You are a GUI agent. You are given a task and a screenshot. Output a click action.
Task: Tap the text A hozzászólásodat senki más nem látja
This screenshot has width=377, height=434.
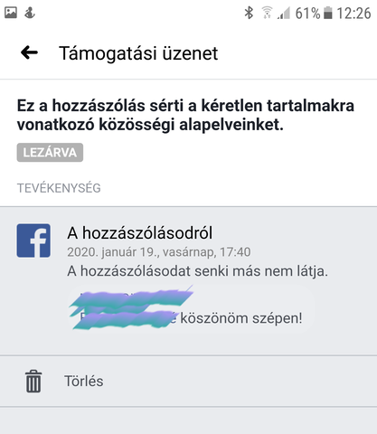pyautogui.click(x=197, y=271)
